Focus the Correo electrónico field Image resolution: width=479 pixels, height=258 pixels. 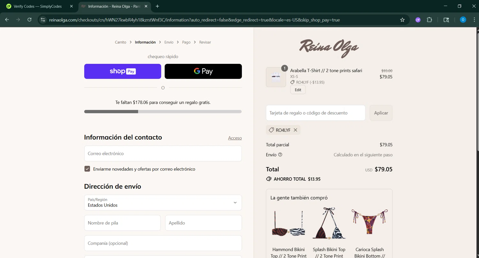pyautogui.click(x=163, y=154)
